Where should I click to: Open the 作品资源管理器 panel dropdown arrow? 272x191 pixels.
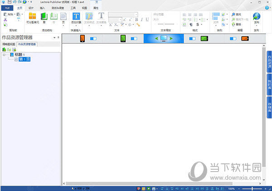(54, 38)
